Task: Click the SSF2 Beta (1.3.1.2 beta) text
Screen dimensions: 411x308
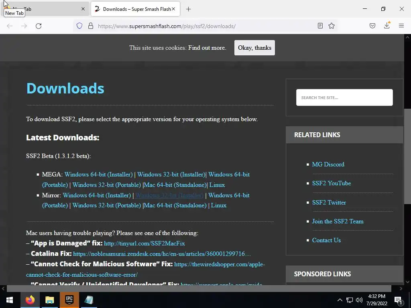Action: [59, 156]
